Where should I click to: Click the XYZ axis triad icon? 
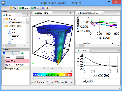(33, 63)
